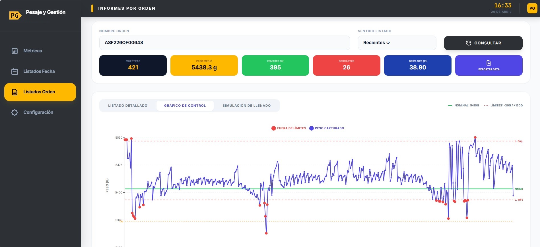Switch to the Listado Detallado tab
Screen dimensions: 540x247
(x=128, y=106)
